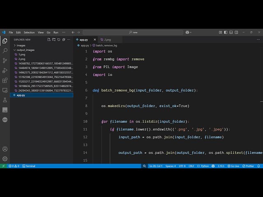The height and width of the screenshot is (197, 263).
Task: Open the Copilot chat icon
Action: (x=187, y=32)
